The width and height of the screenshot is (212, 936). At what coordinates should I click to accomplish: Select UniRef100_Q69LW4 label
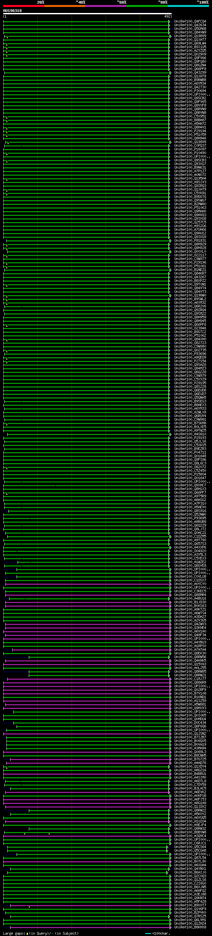[190, 43]
